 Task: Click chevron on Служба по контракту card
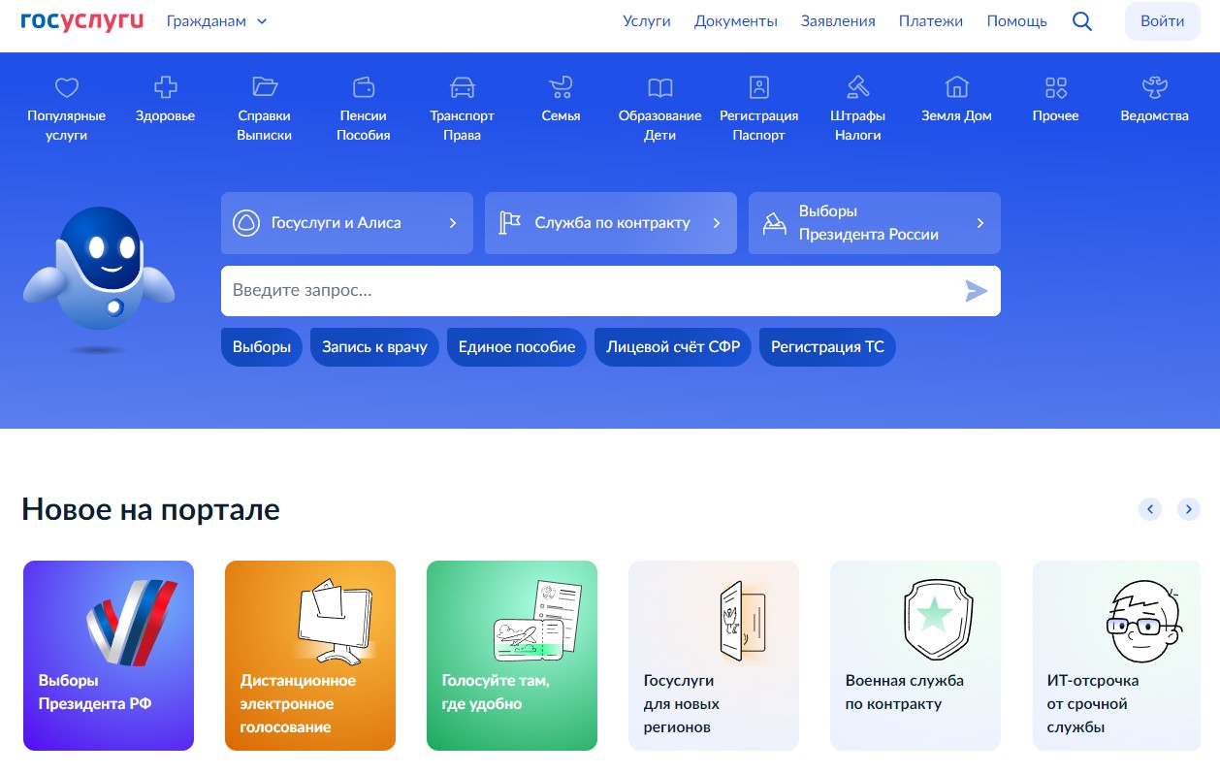[717, 223]
